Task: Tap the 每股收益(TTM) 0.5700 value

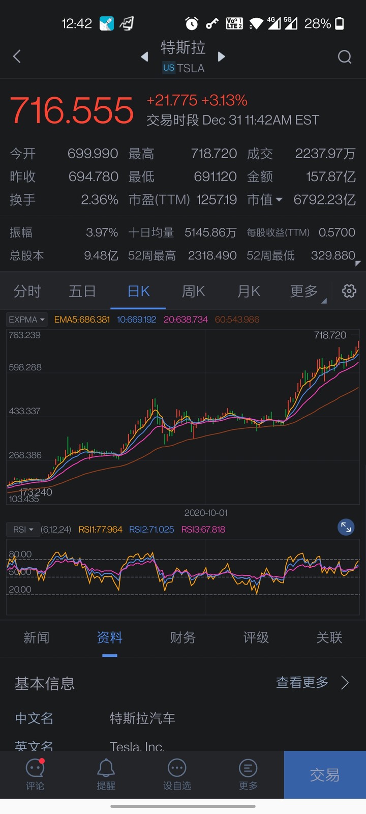Action: coord(337,232)
